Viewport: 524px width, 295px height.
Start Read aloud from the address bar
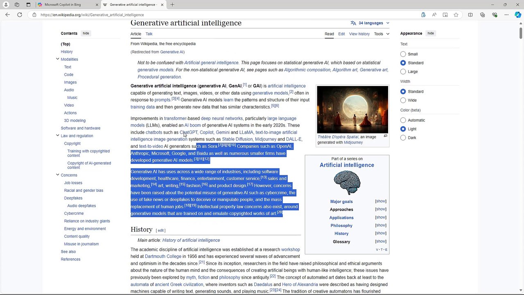tap(434, 15)
